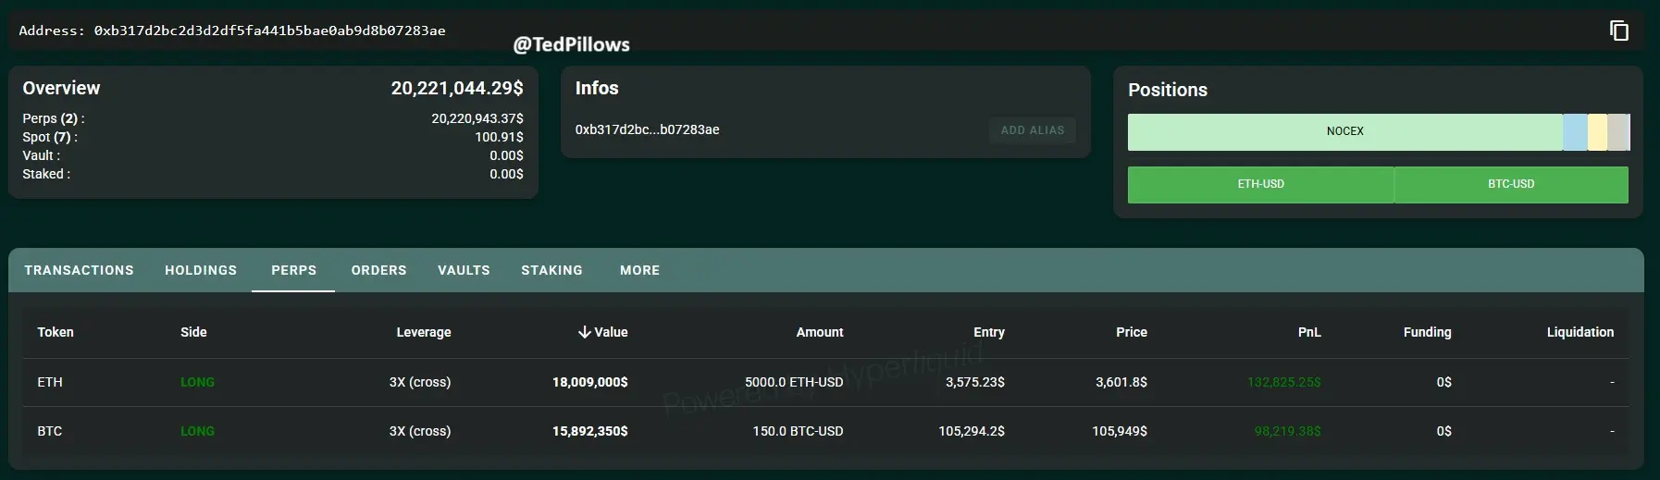
Task: Open the Orders tab
Action: (378, 270)
